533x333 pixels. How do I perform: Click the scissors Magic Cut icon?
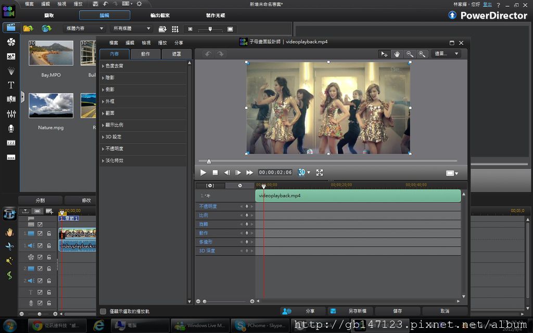pyautogui.click(x=9, y=246)
